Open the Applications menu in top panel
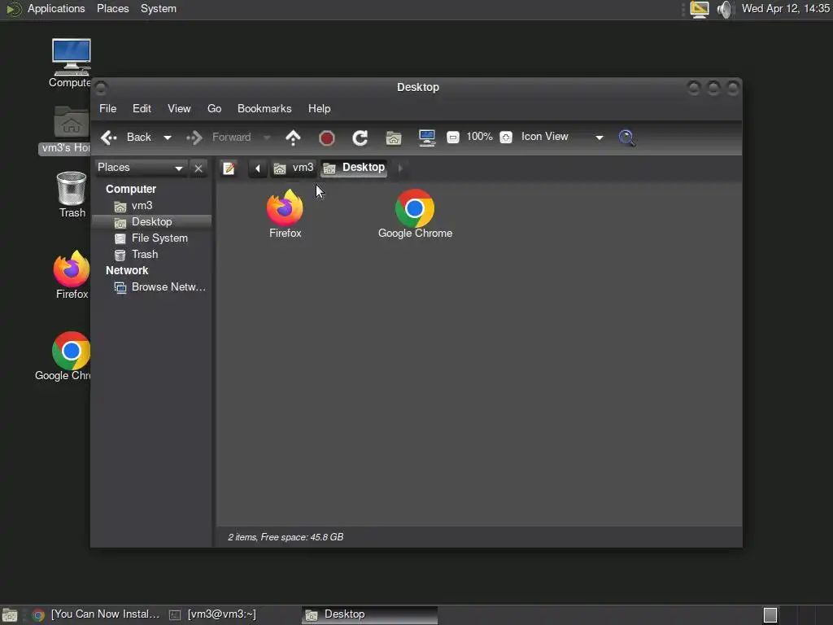833x625 pixels. [x=56, y=9]
